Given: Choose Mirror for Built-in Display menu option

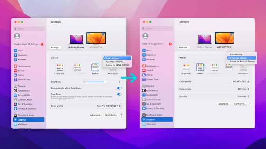Looking at the screenshot, I should (242, 62).
